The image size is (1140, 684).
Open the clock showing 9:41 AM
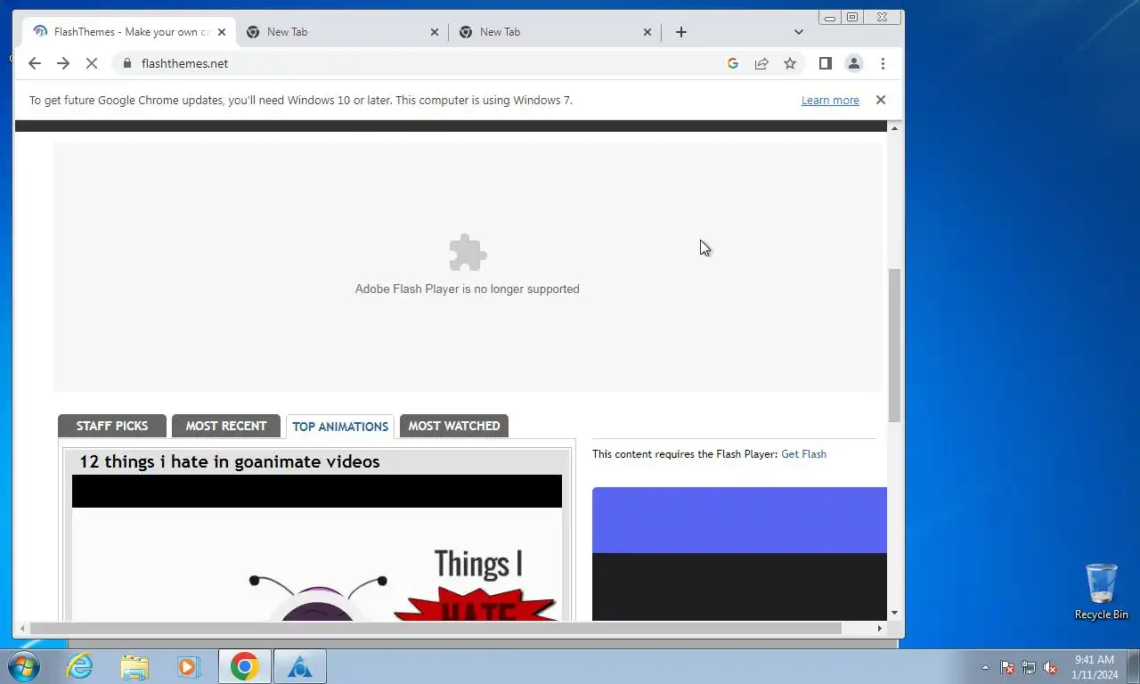pyautogui.click(x=1095, y=667)
